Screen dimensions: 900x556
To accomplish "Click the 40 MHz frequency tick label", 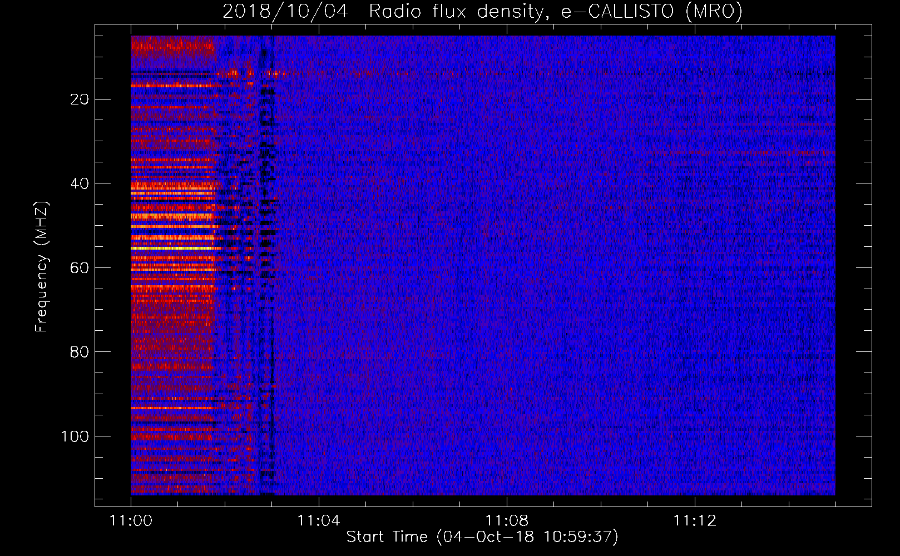I will pyautogui.click(x=80, y=183).
